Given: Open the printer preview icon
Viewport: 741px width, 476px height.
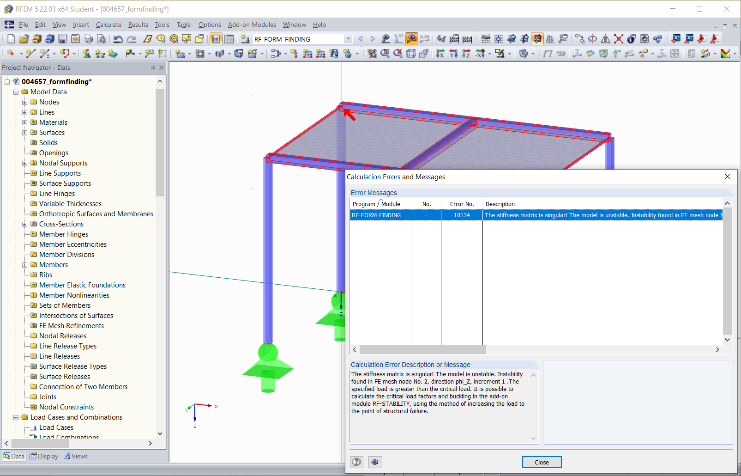Looking at the screenshot, I should click(102, 39).
